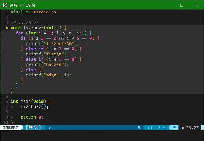The image size is (204, 141).
Task: Click int main(void) { on line 6
Action: point(31,101)
